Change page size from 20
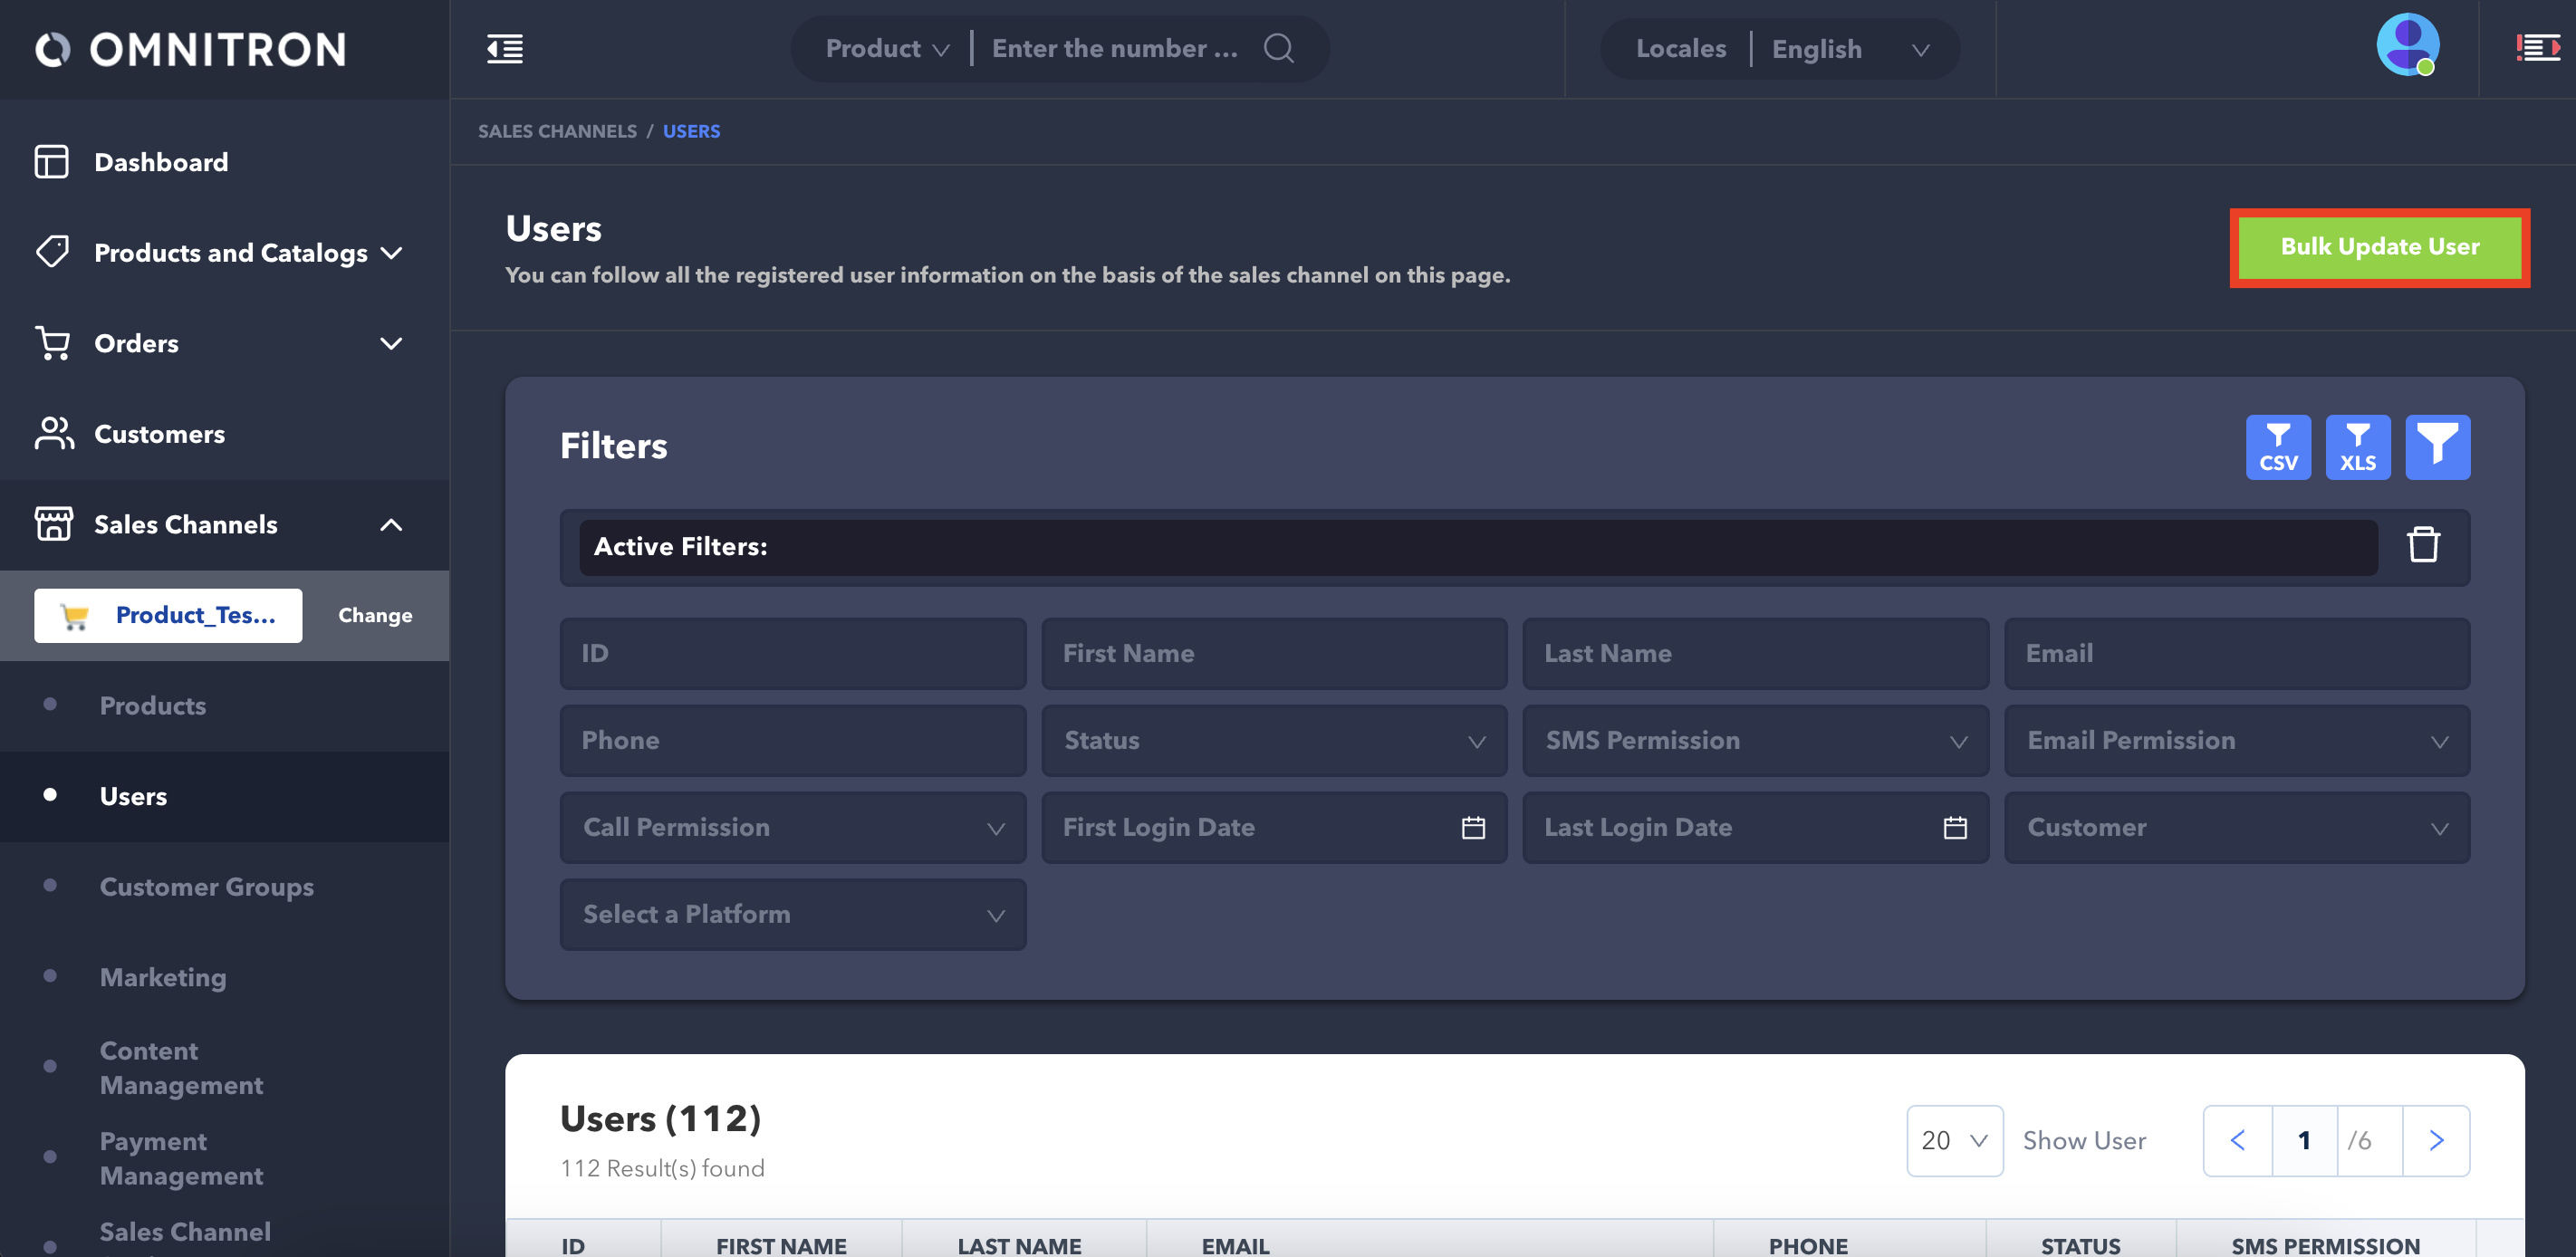This screenshot has height=1257, width=2576. click(x=1953, y=1140)
